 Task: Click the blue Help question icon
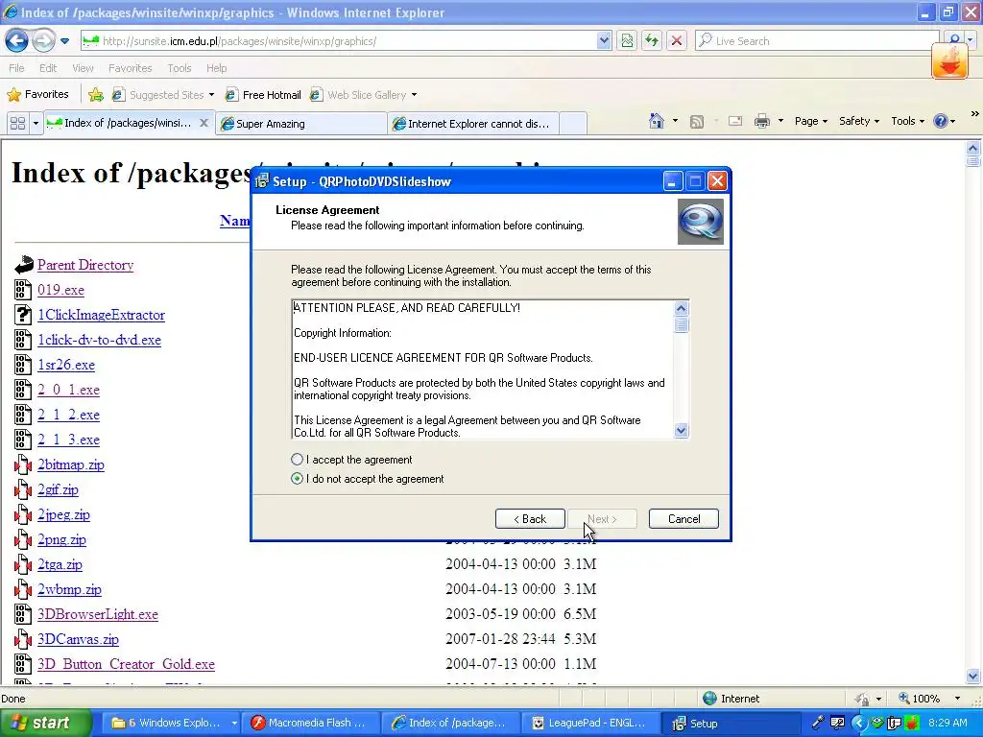941,122
